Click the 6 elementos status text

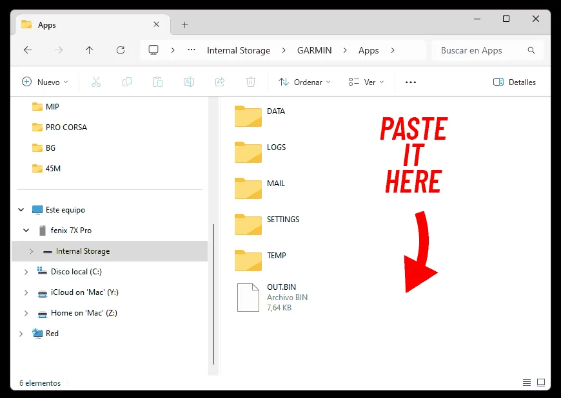[40, 383]
